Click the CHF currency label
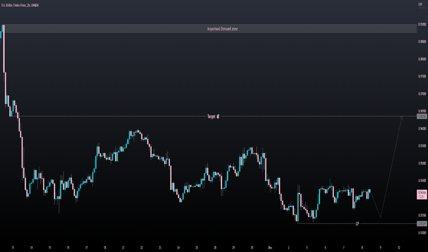Viewport: 428px width, 252px height. pos(420,5)
